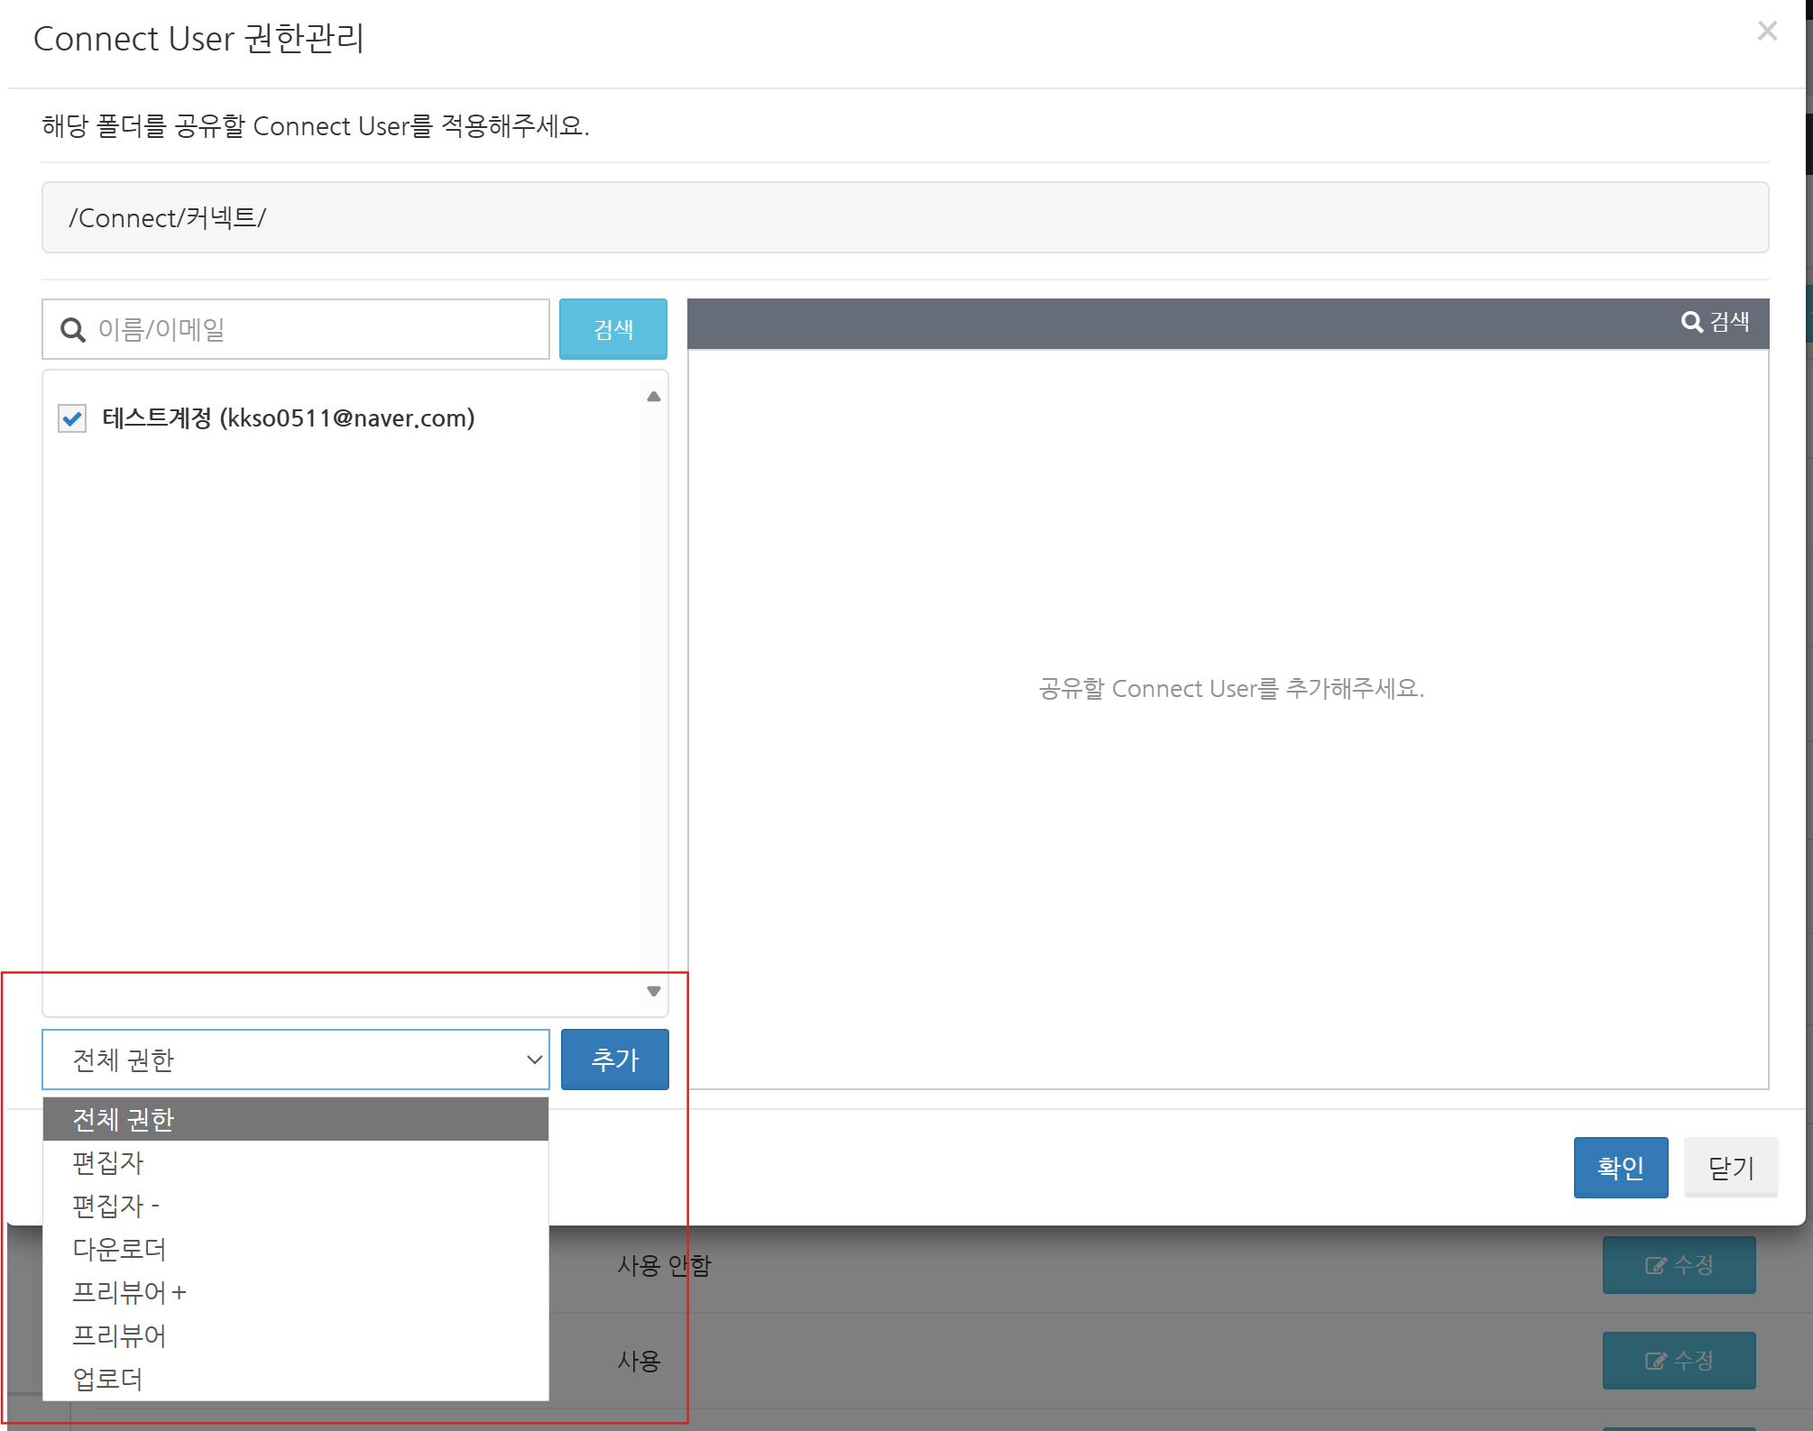Click the first 수정 edit button
Image resolution: width=1813 pixels, height=1431 pixels.
[x=1678, y=1265]
